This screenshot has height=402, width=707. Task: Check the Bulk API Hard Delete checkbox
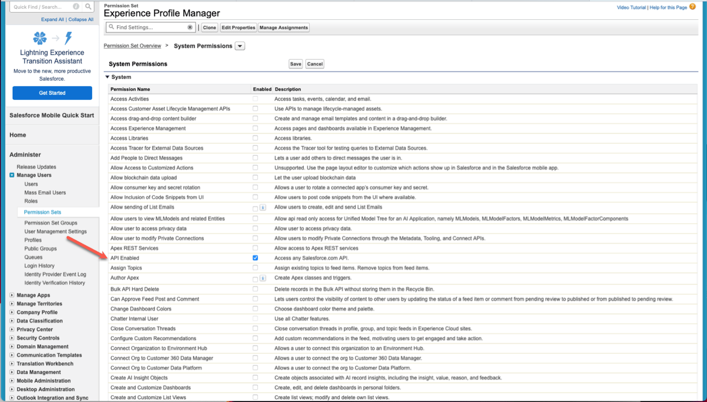click(x=255, y=289)
